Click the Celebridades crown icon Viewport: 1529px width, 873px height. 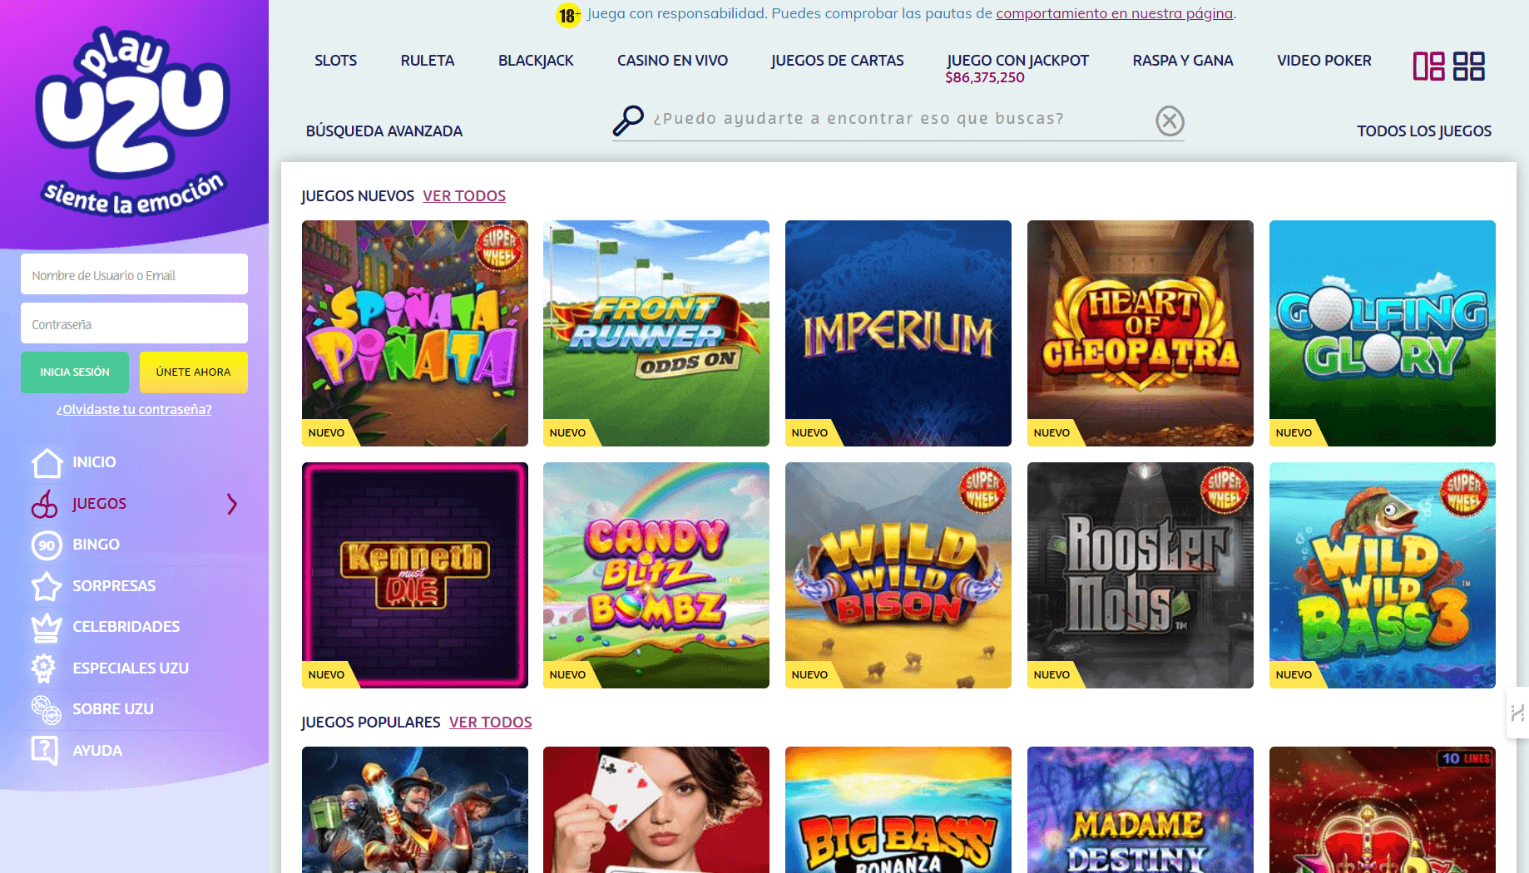tap(47, 627)
